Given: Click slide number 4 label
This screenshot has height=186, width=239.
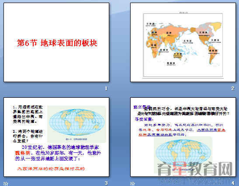Looking at the screenshot, I should [232, 183].
